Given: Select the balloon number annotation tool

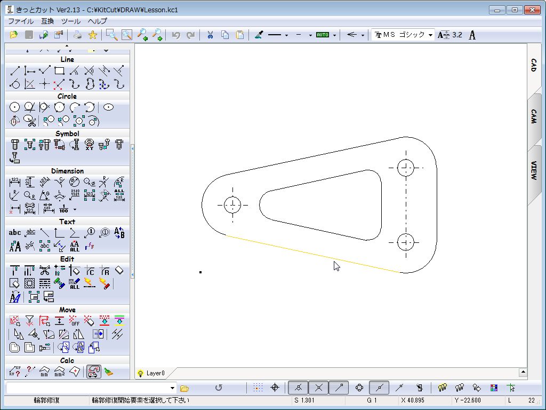Looking at the screenshot, I should [90, 233].
